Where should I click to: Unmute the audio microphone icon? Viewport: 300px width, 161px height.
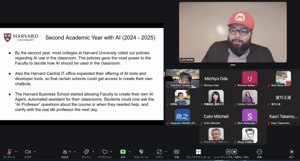tap(9, 152)
